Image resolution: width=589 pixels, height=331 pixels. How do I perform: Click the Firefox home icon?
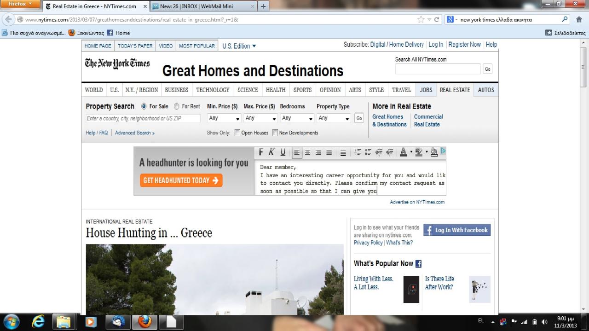click(579, 20)
